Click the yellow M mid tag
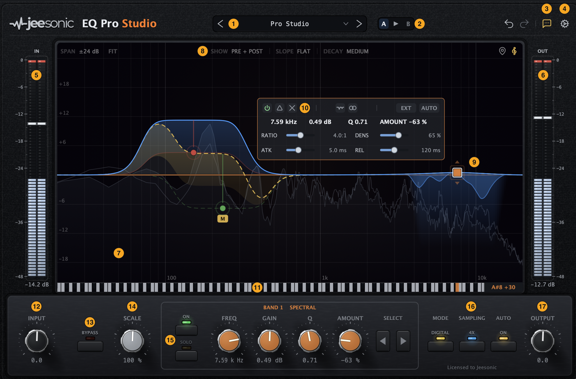 coord(223,219)
